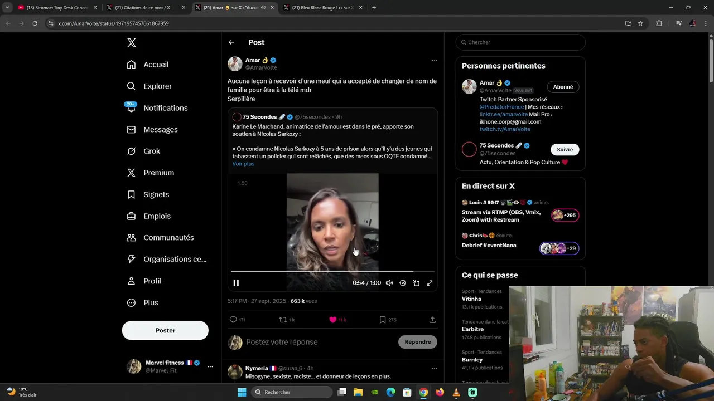Open Accueil home in the sidebar
Image resolution: width=714 pixels, height=401 pixels.
(148, 65)
